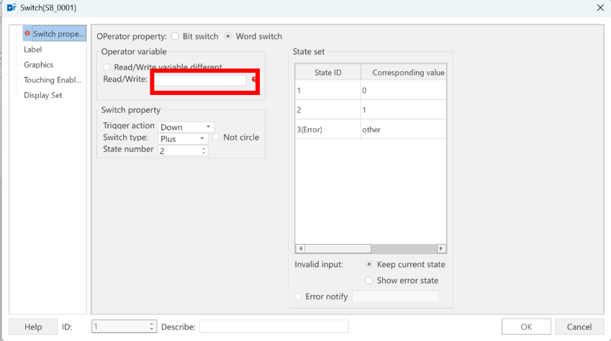
Task: Enable the Error notify checkbox
Action: [x=299, y=296]
